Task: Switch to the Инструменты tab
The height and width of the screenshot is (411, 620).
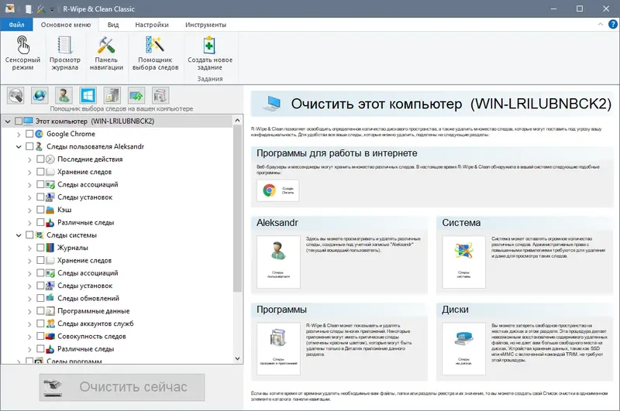Action: tap(205, 25)
